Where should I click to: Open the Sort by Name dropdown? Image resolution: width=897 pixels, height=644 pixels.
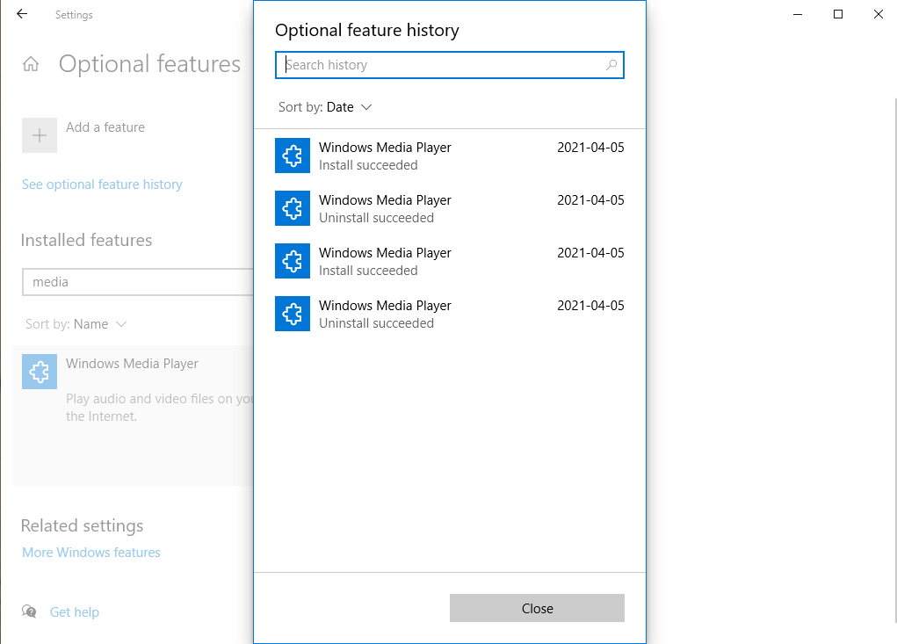(76, 324)
